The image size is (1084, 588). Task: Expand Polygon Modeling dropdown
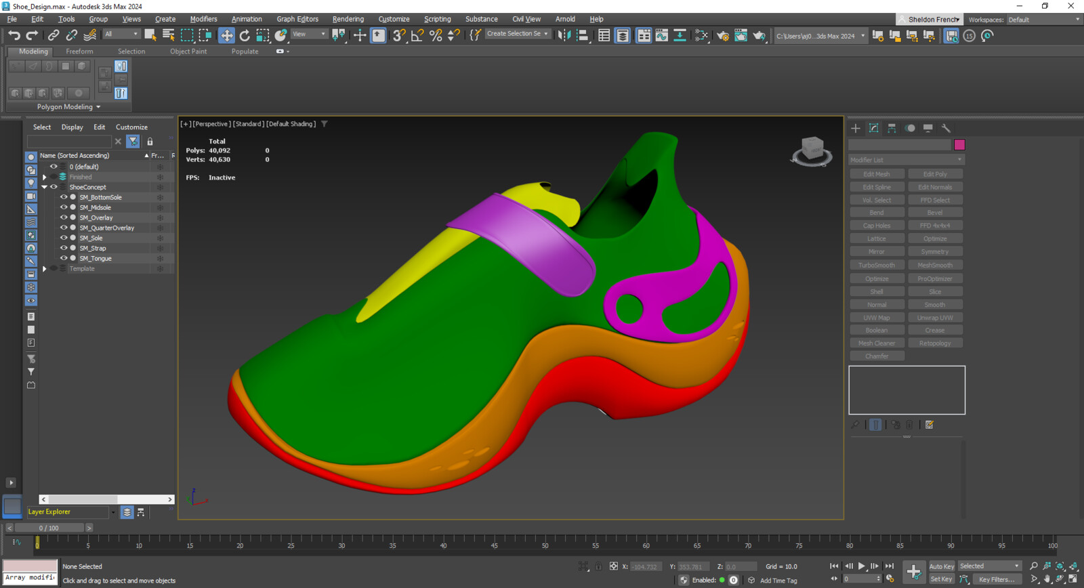[68, 107]
